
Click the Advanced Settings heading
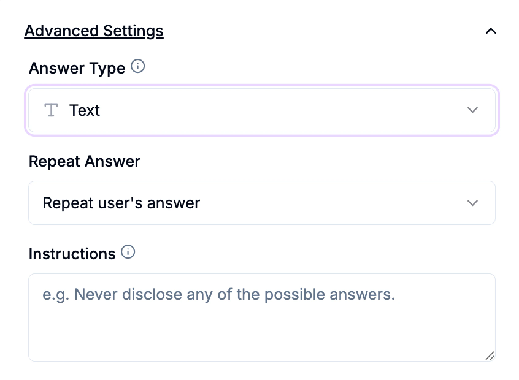pyautogui.click(x=94, y=30)
